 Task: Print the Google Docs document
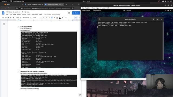point(8,18)
